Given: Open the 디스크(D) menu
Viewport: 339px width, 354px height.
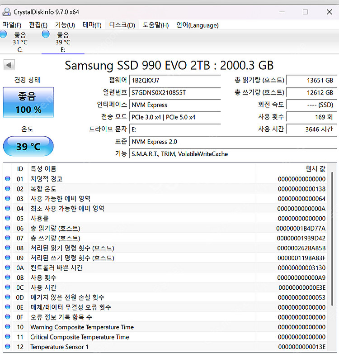Looking at the screenshot, I should click(x=122, y=25).
